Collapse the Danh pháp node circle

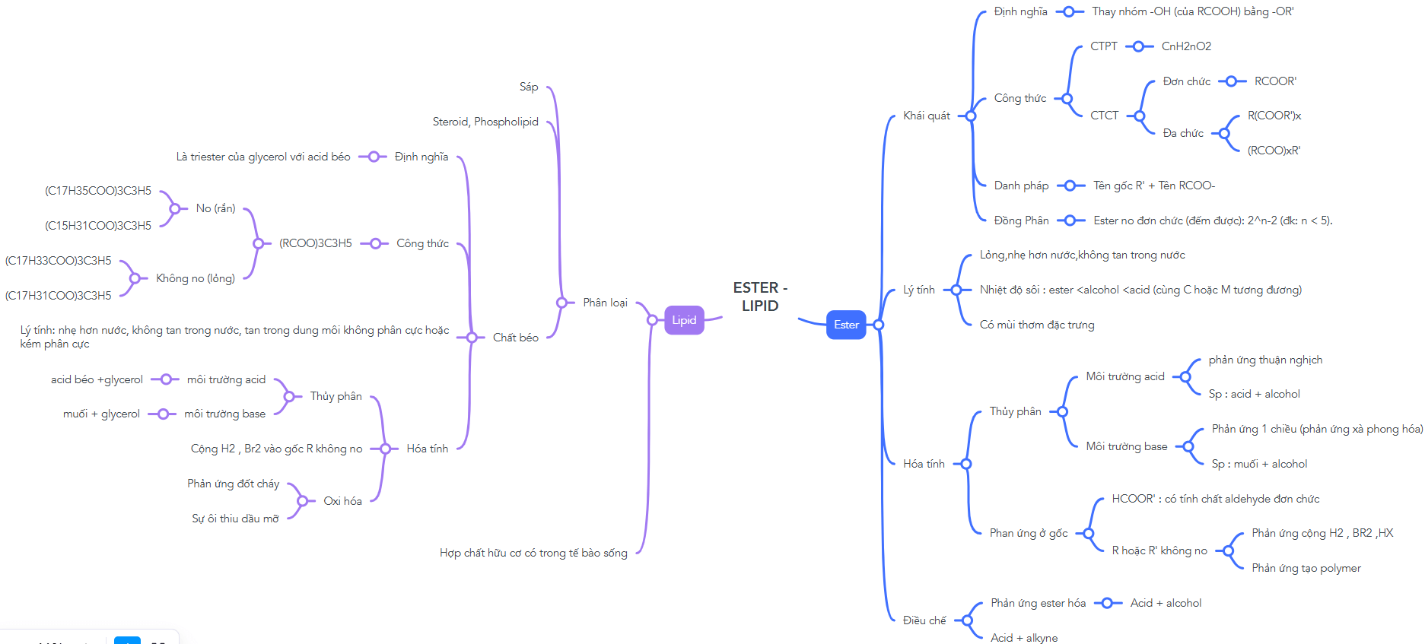coord(1070,186)
